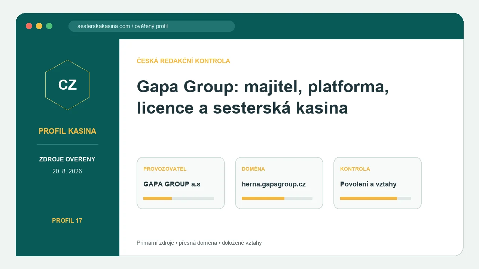Click the CZ hexagon logo

[67, 85]
